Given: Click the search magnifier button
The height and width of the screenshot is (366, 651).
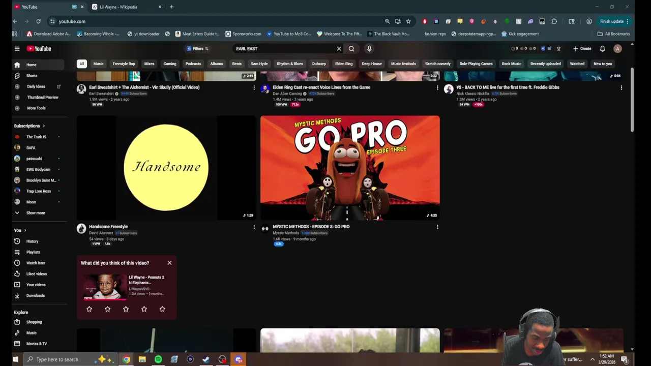Looking at the screenshot, I should click(351, 49).
